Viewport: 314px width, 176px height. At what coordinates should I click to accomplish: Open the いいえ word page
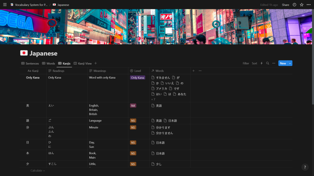click(167, 83)
